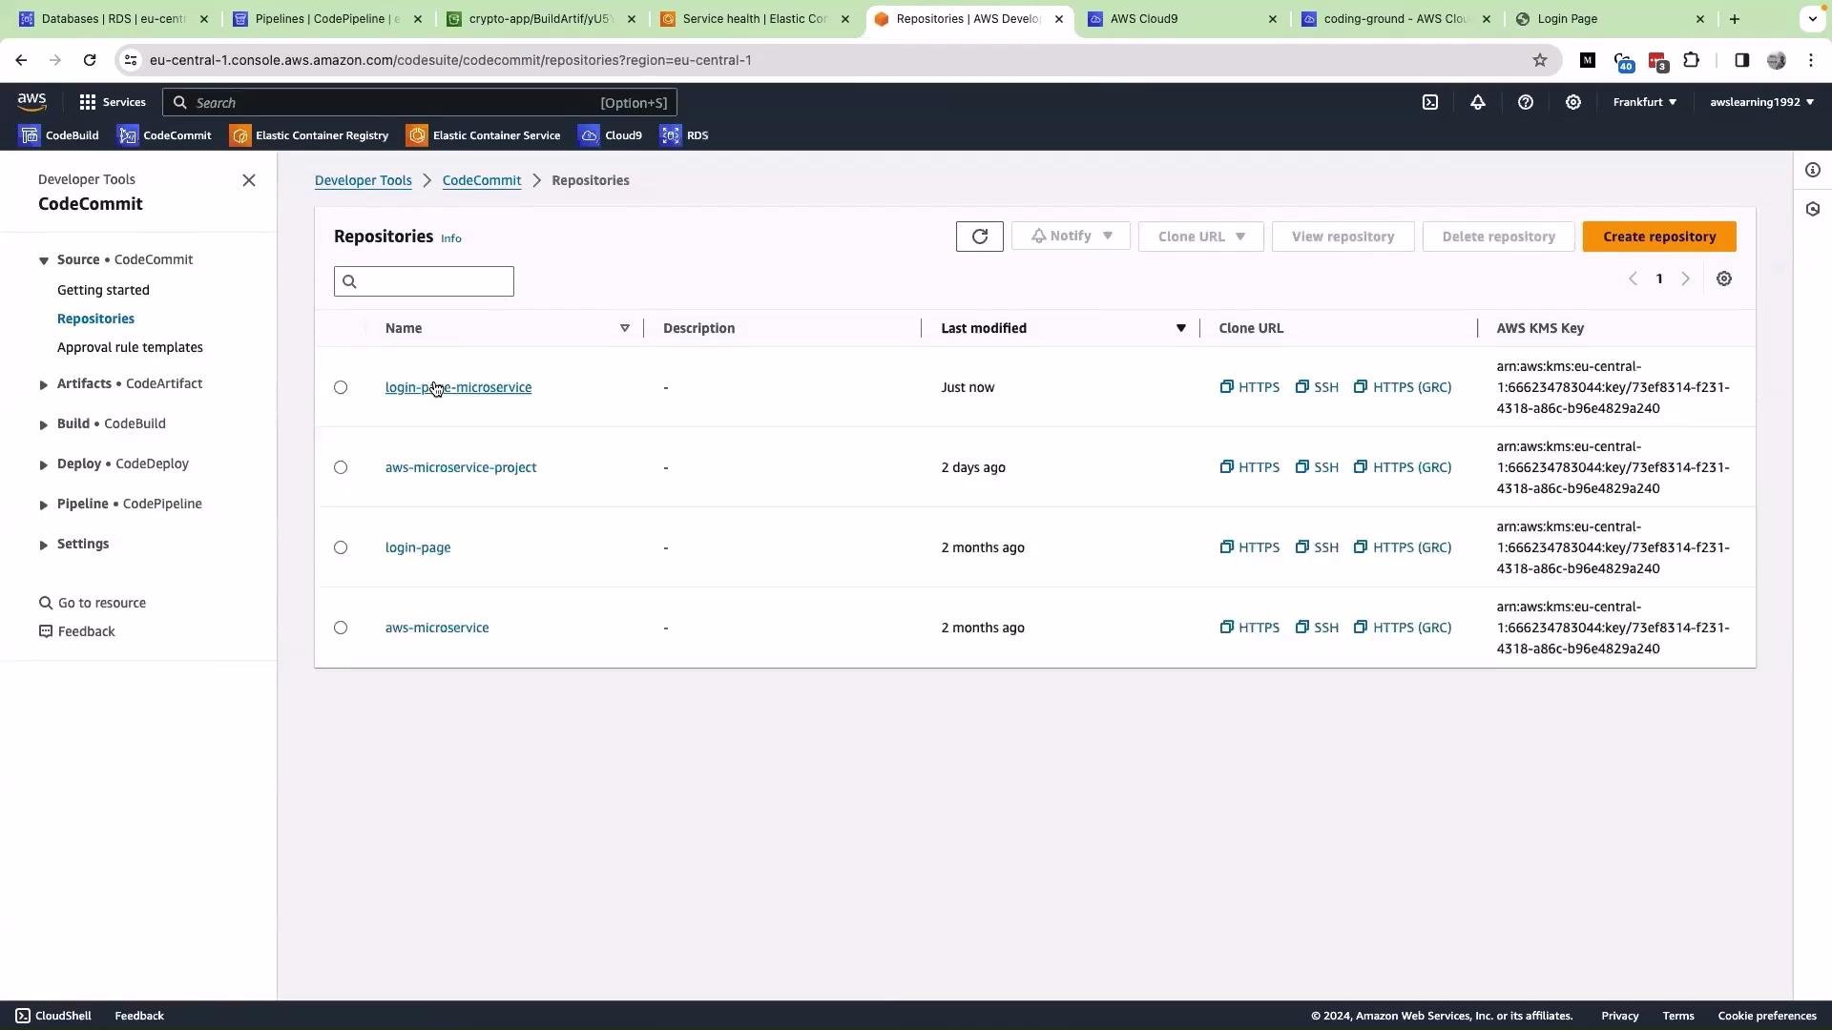Go to the CodeCommit breadcrumb link
The height and width of the screenshot is (1030, 1832).
[482, 180]
